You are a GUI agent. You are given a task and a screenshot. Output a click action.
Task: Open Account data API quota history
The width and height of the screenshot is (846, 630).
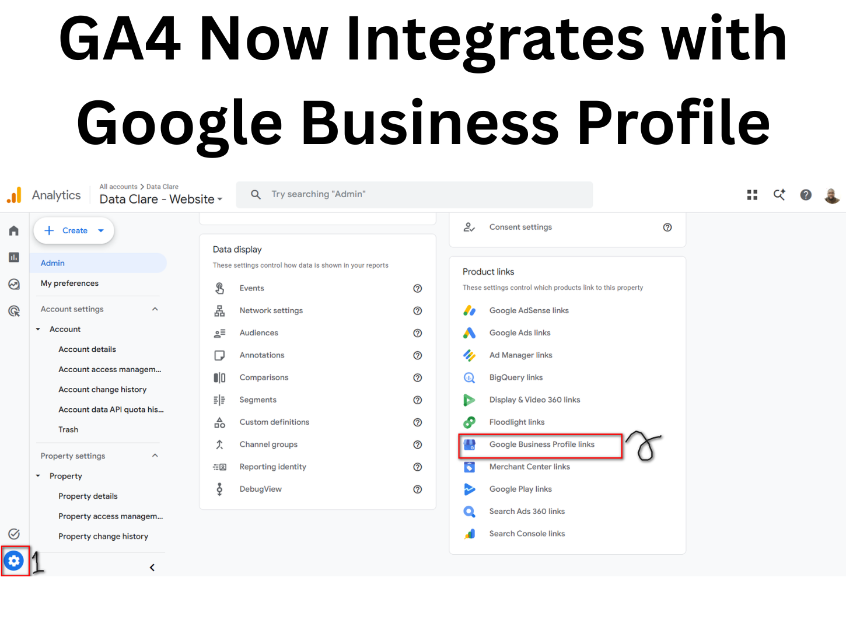(111, 409)
